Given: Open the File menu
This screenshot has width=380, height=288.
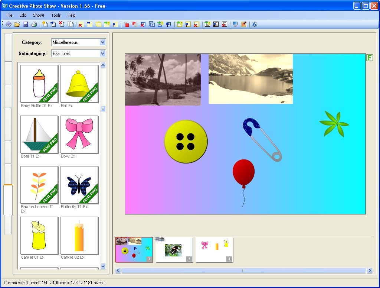Looking at the screenshot, I should click(9, 15).
